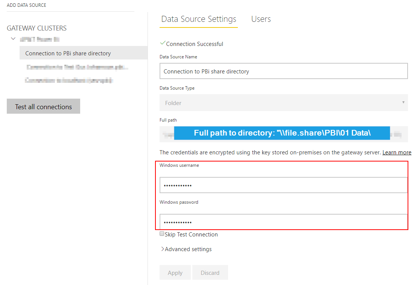417x285 pixels.
Task: Click the Windows username field
Action: coord(283,185)
